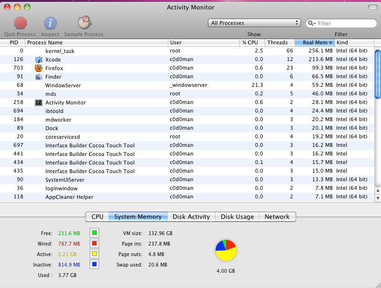
Task: Open the All Processes dropdown
Action: (254, 23)
